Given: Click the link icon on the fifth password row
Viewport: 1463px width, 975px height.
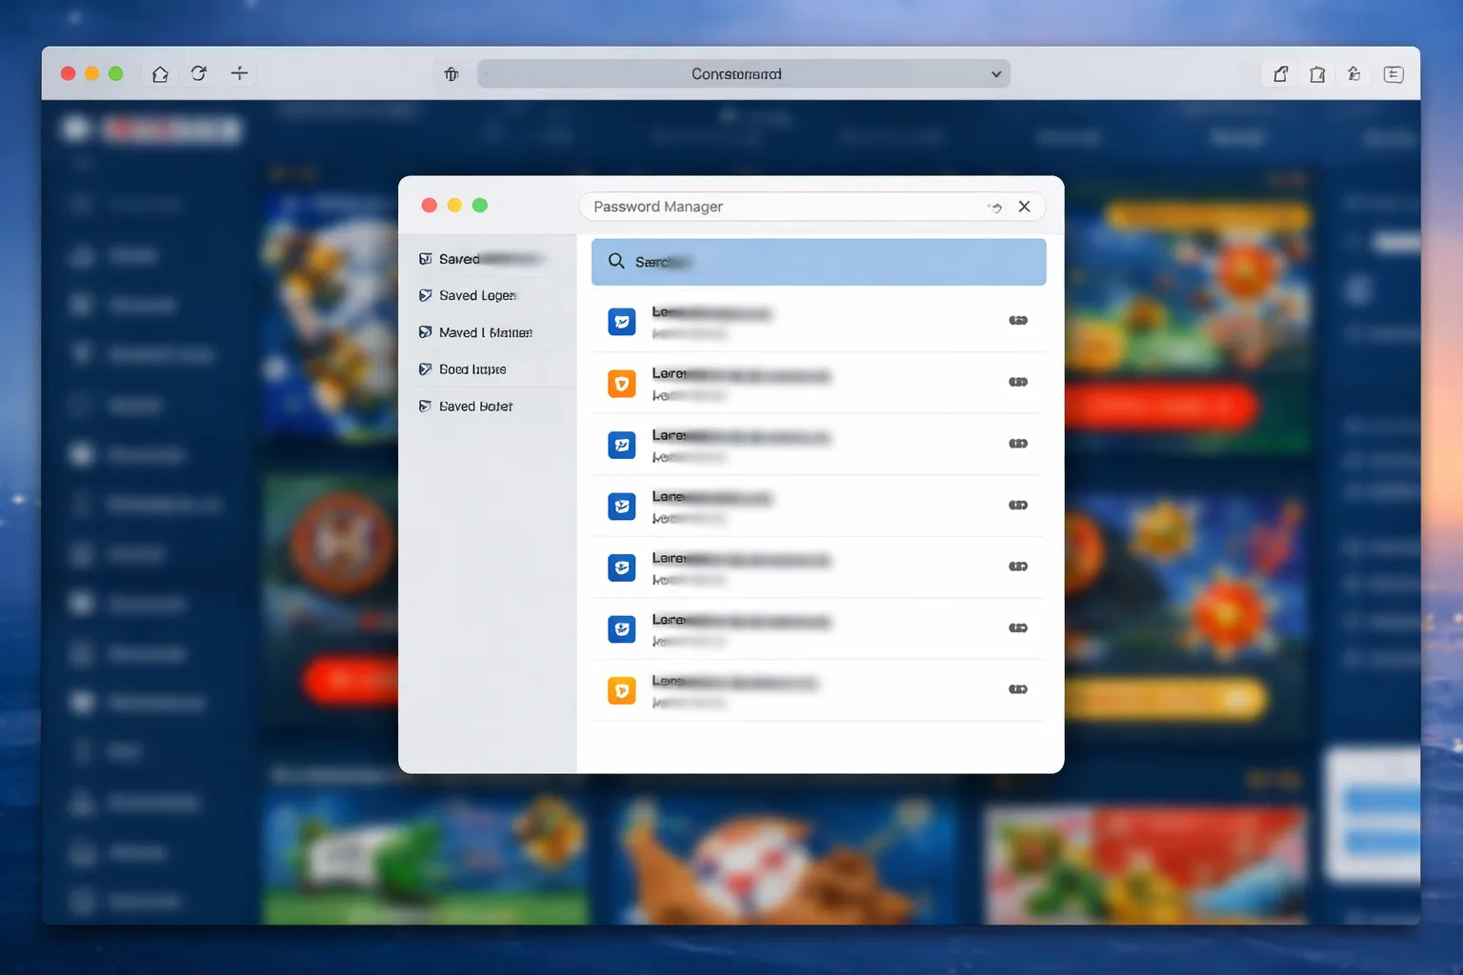Looking at the screenshot, I should pos(1018,567).
